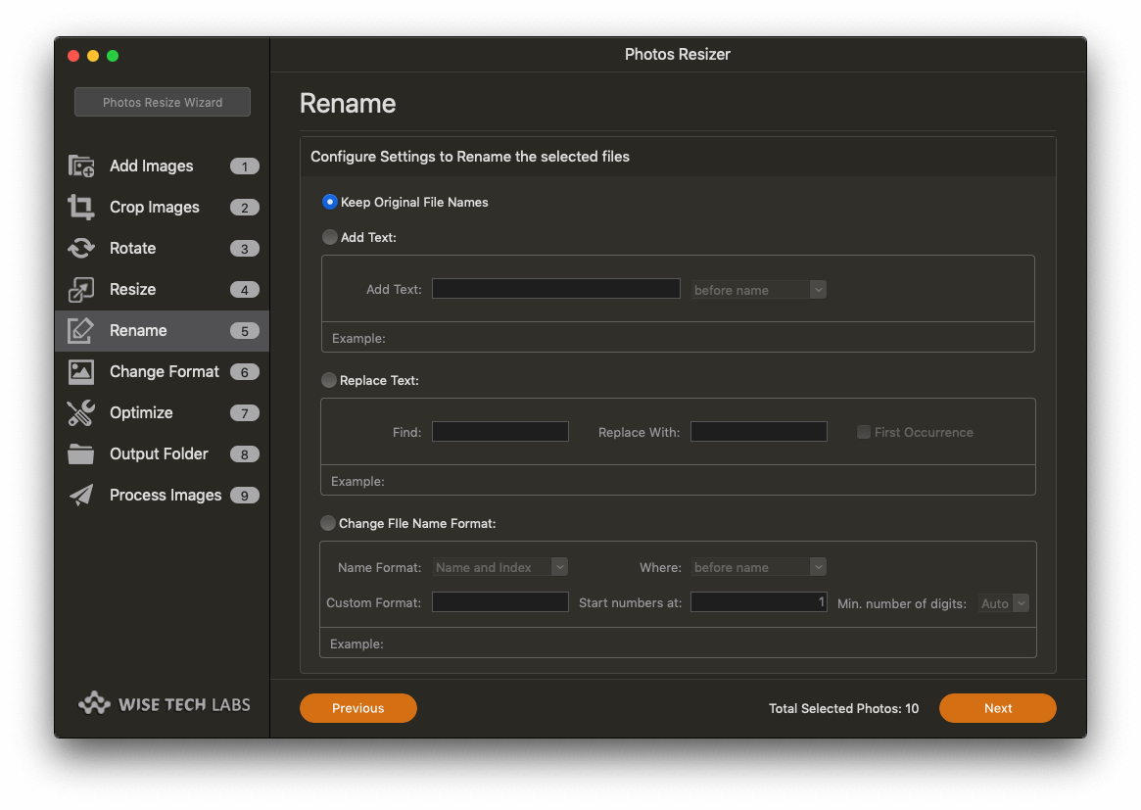
Task: Click the Photos Resize Wizard button
Action: 163,102
